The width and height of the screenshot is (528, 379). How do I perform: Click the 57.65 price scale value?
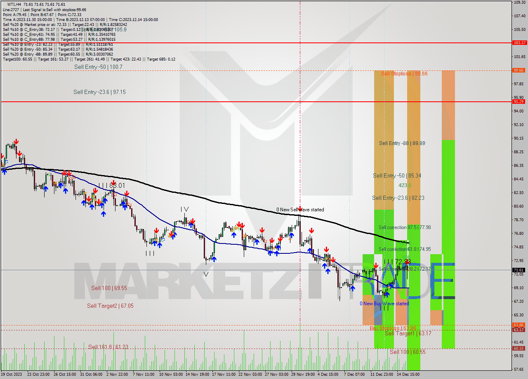coord(519,369)
